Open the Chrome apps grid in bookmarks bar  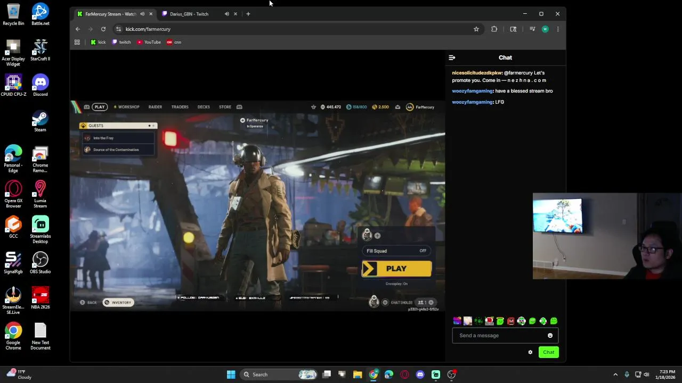tap(77, 42)
